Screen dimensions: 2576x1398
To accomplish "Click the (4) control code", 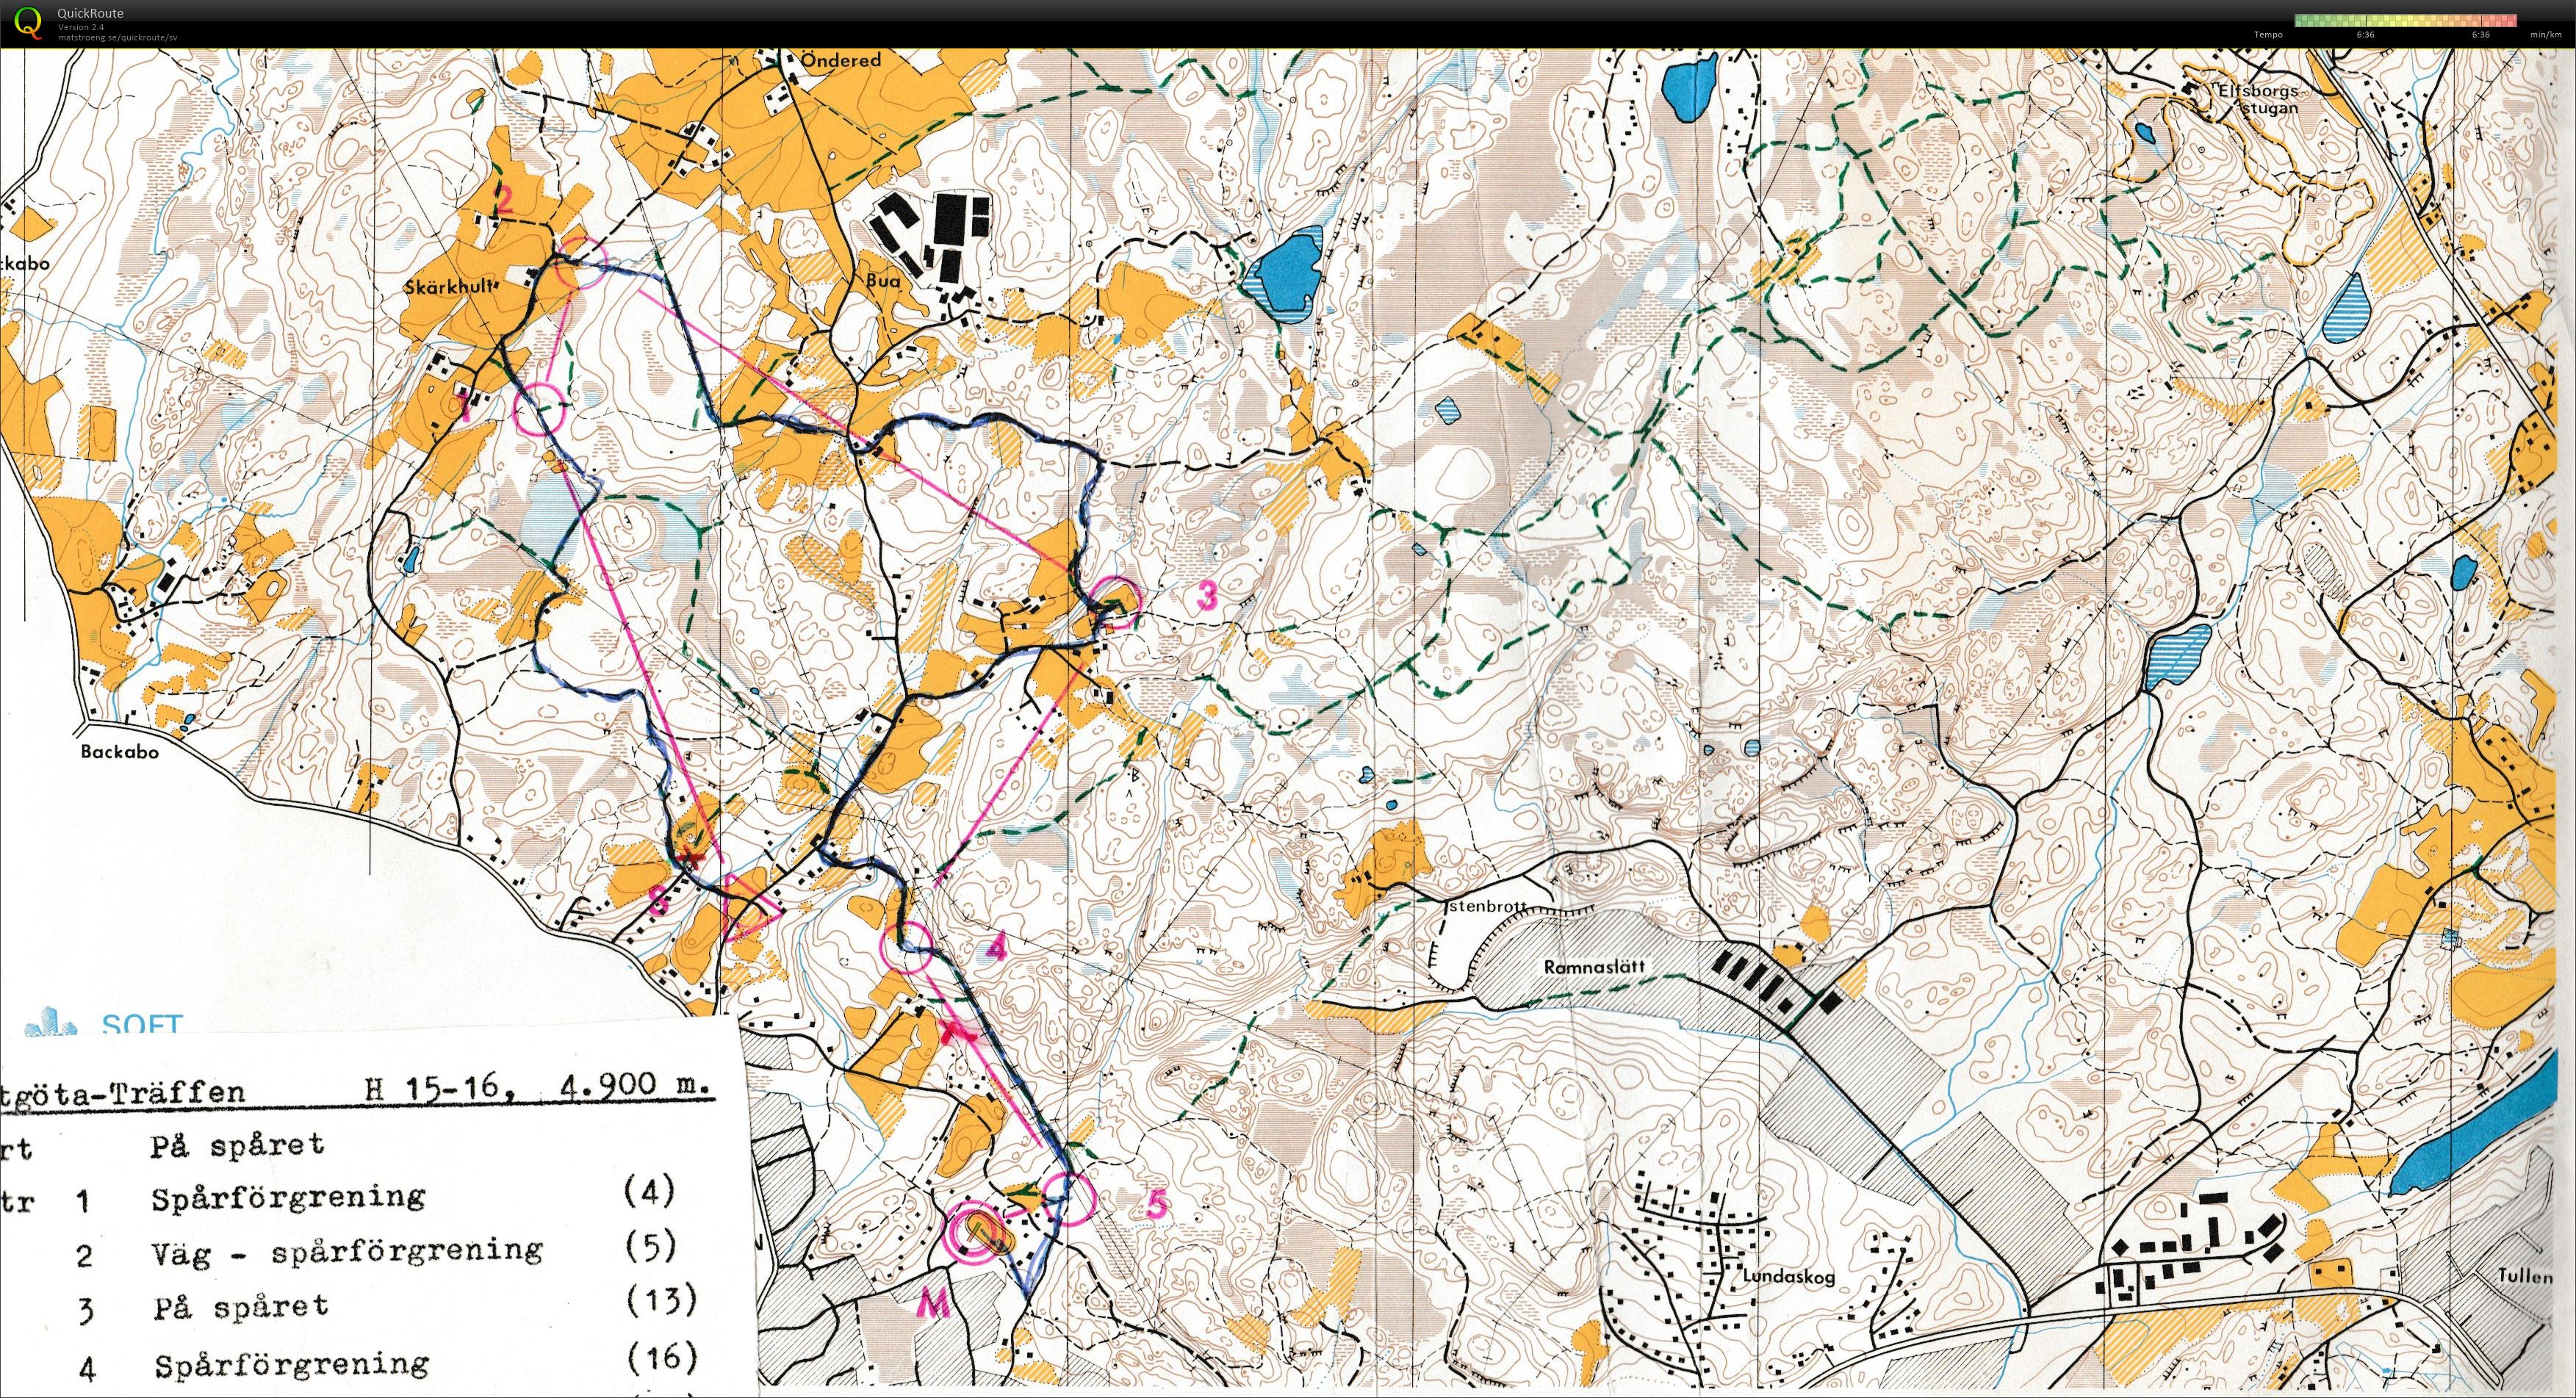I will pyautogui.click(x=649, y=1191).
